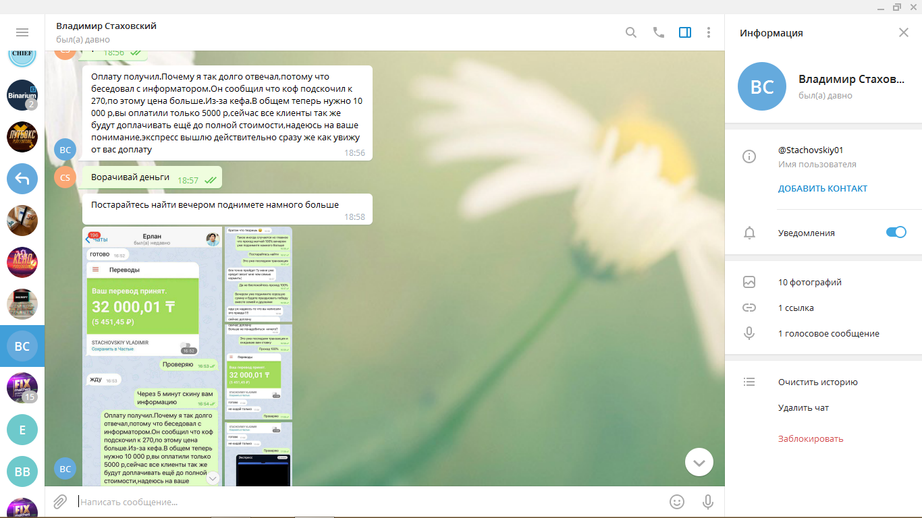Open the E avatar chat in the sidebar

point(22,430)
